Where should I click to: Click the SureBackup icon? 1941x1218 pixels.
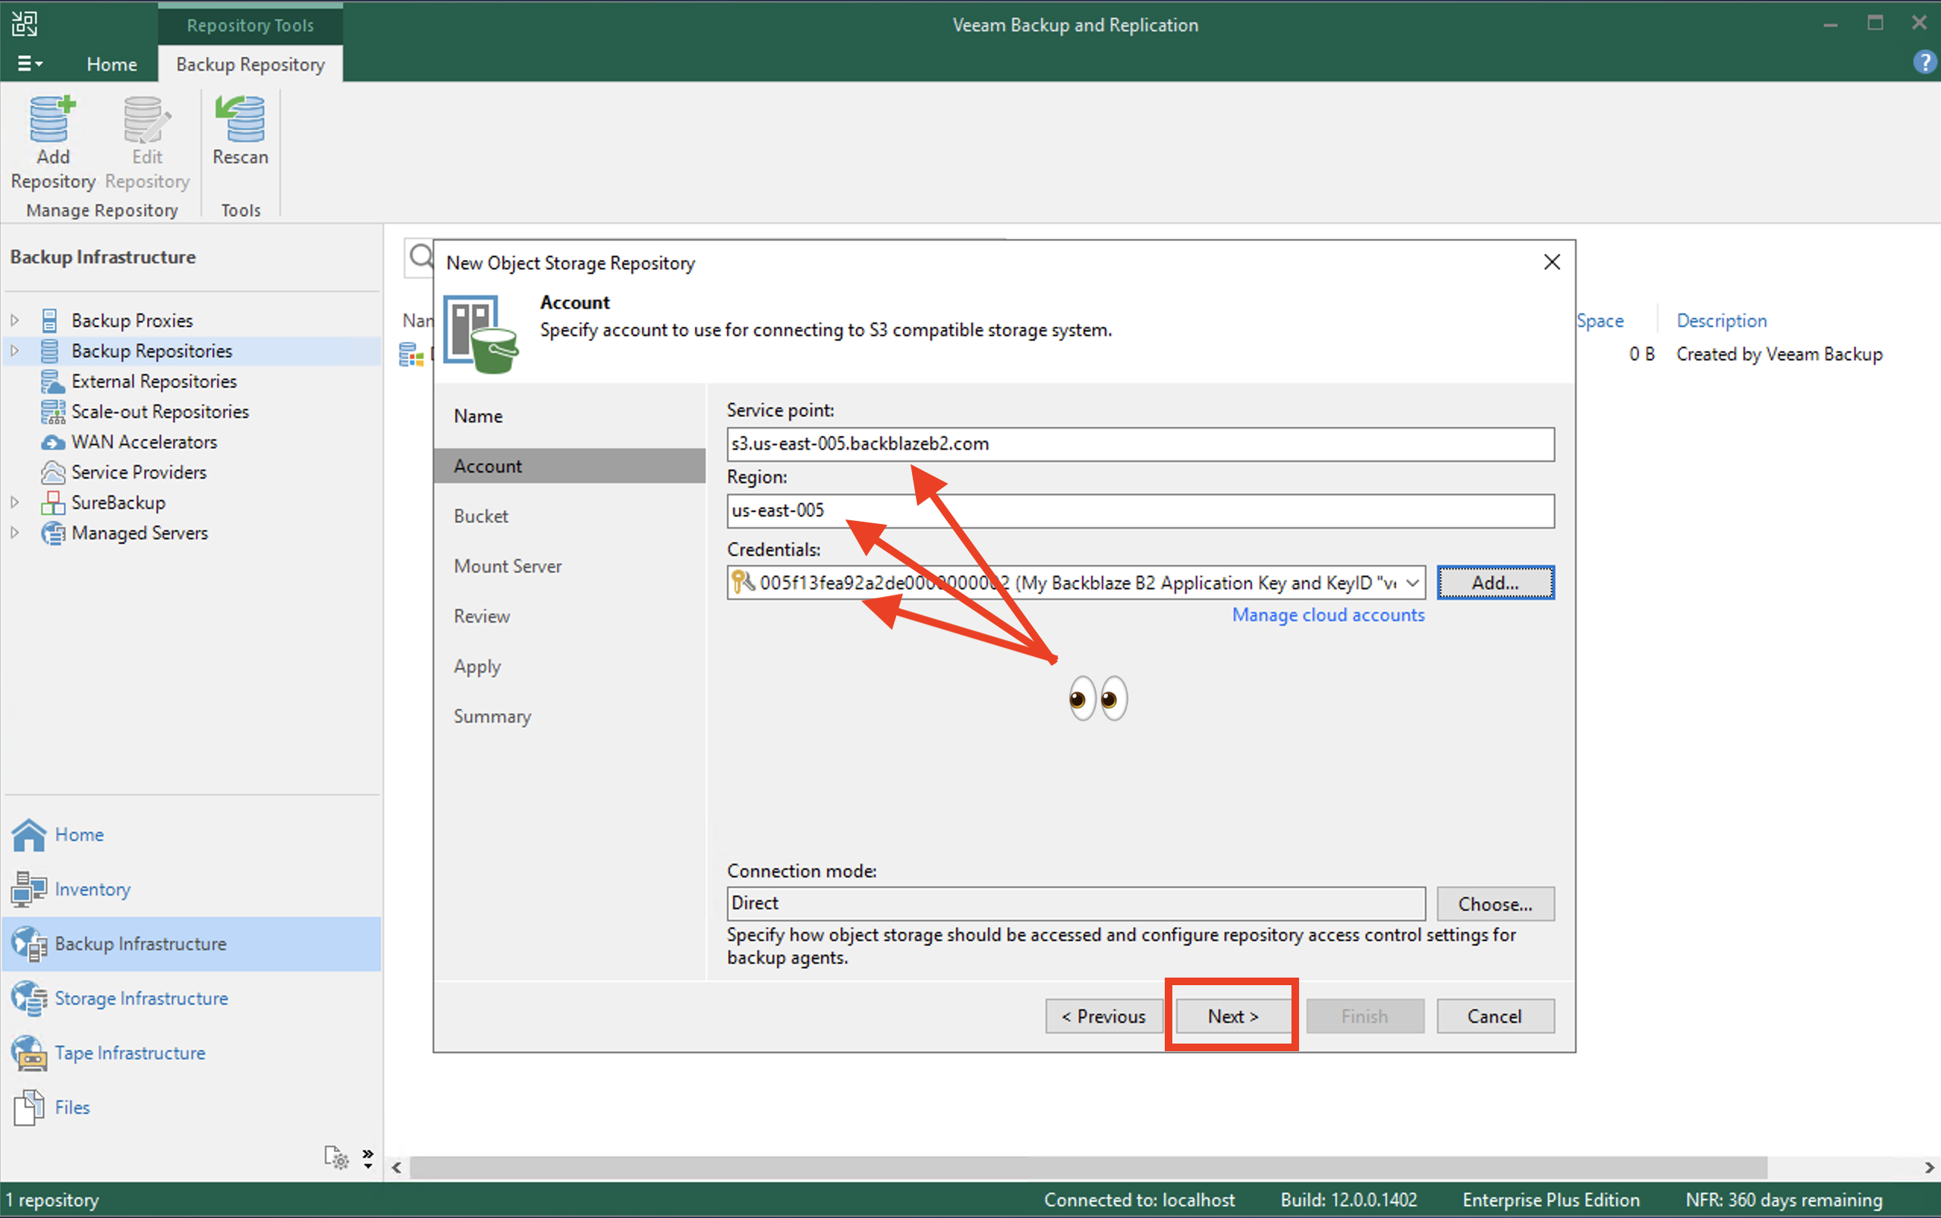click(52, 503)
